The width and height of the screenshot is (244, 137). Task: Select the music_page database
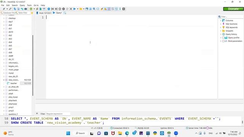click(14, 70)
